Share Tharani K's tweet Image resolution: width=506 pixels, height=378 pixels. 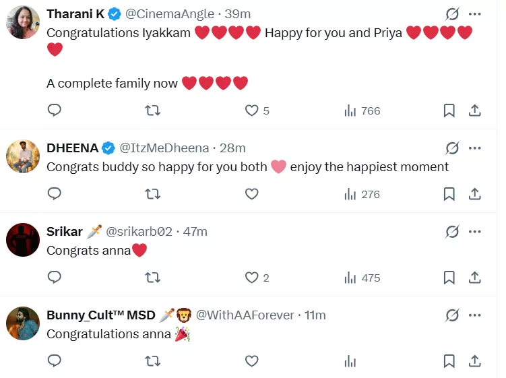point(474,111)
